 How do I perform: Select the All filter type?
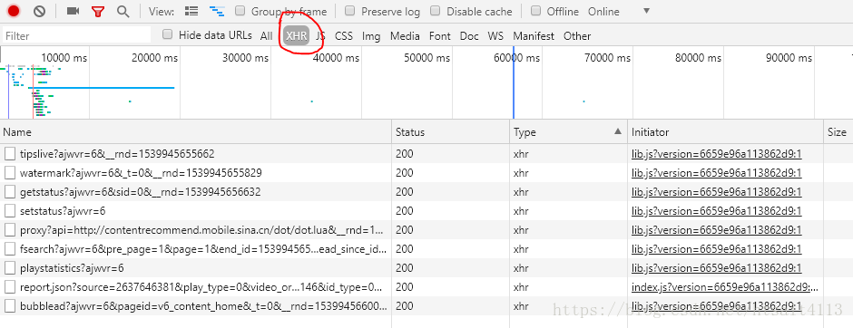(x=266, y=36)
